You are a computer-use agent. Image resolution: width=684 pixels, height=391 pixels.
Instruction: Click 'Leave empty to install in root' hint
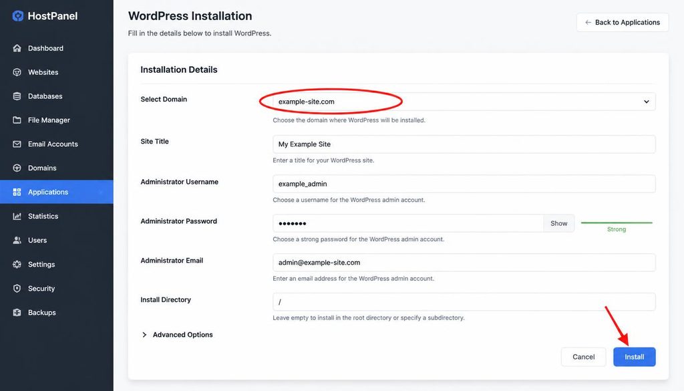pyautogui.click(x=369, y=317)
